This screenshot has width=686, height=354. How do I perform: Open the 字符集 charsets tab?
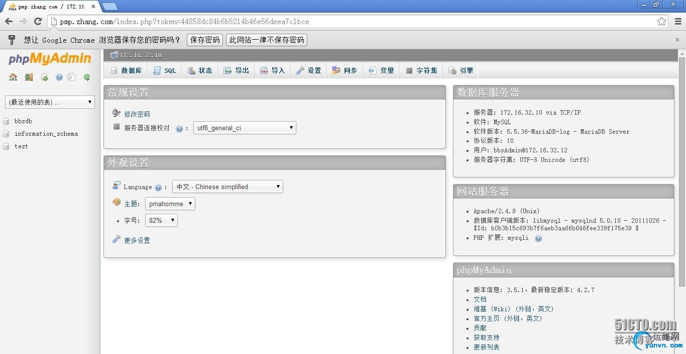tap(421, 70)
